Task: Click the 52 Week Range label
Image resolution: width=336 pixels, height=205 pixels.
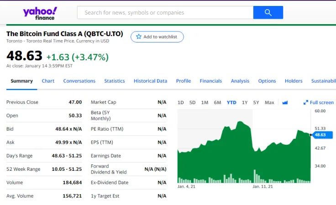Action: 23,169
